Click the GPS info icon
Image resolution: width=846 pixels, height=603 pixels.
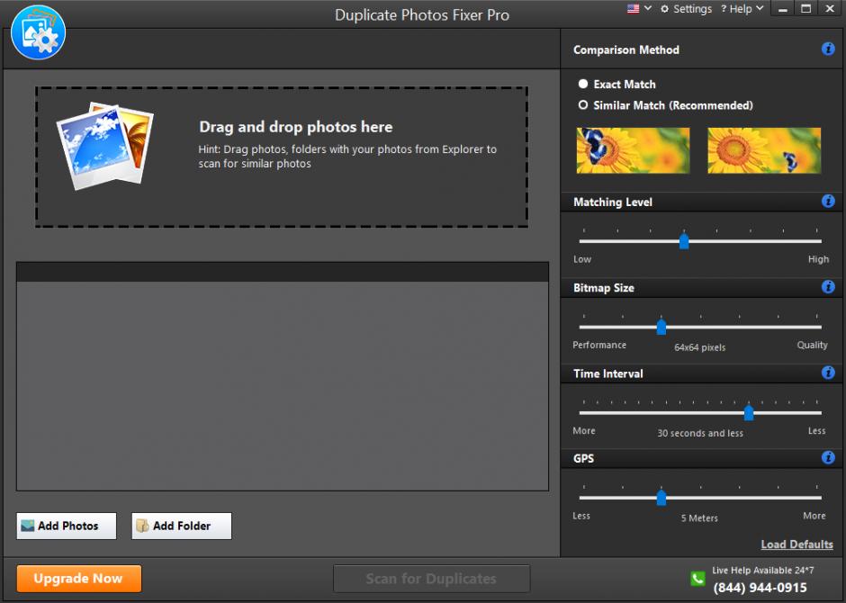tap(828, 458)
